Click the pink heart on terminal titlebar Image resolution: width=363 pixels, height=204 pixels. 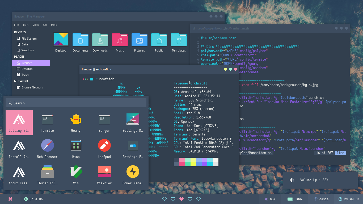click(235, 69)
